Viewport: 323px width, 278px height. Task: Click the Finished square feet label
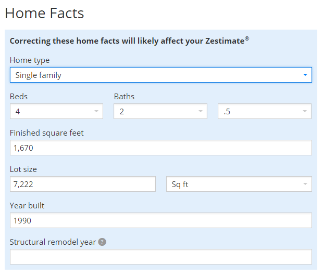click(47, 133)
